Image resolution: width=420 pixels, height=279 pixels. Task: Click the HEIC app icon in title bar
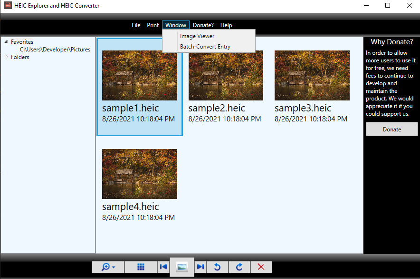pos(8,6)
